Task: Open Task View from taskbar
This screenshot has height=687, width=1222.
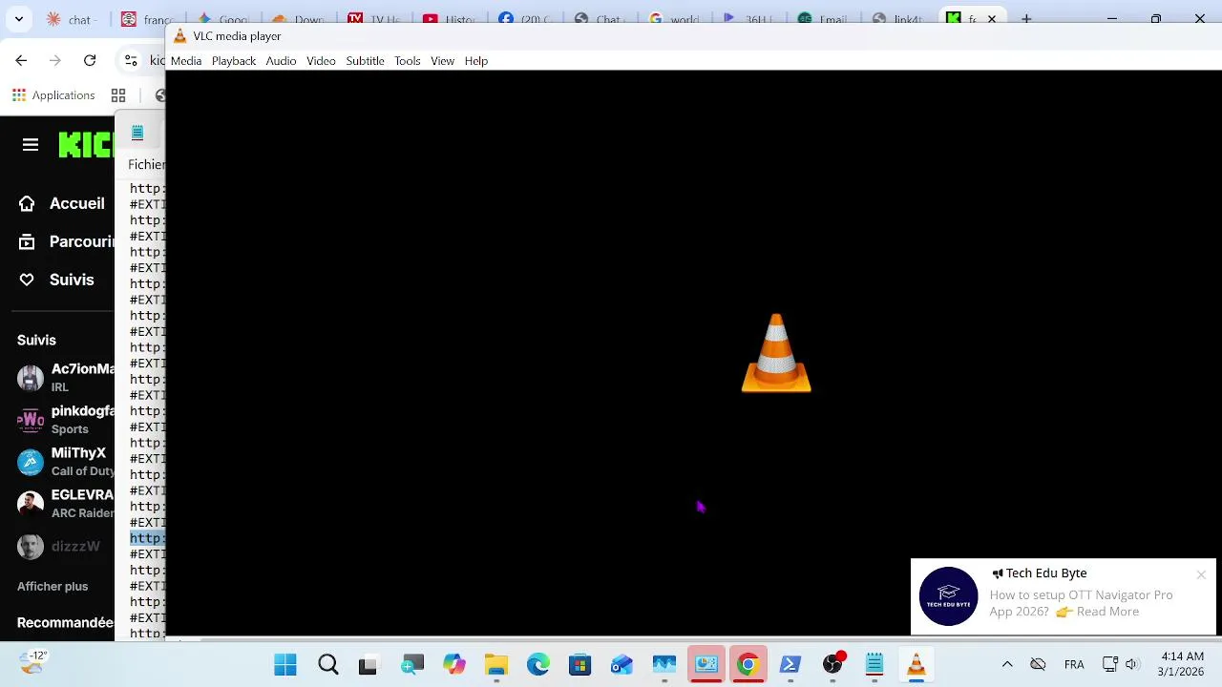Action: click(x=369, y=664)
